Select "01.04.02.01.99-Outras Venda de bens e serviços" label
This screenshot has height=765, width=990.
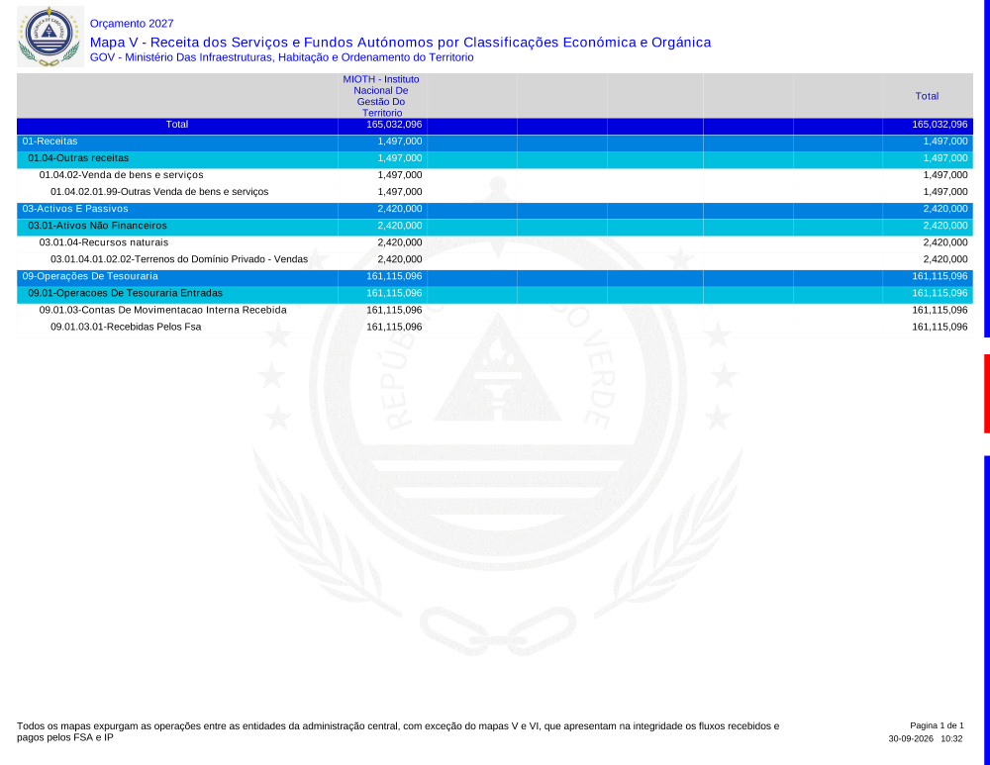pos(159,192)
